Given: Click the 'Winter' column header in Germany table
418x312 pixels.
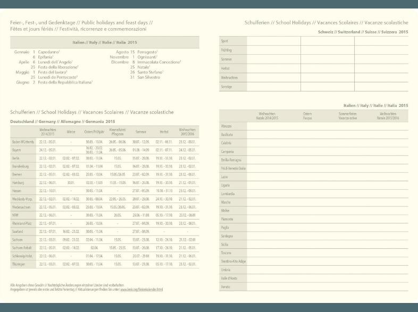Looking at the screenshot, I should click(71, 132).
